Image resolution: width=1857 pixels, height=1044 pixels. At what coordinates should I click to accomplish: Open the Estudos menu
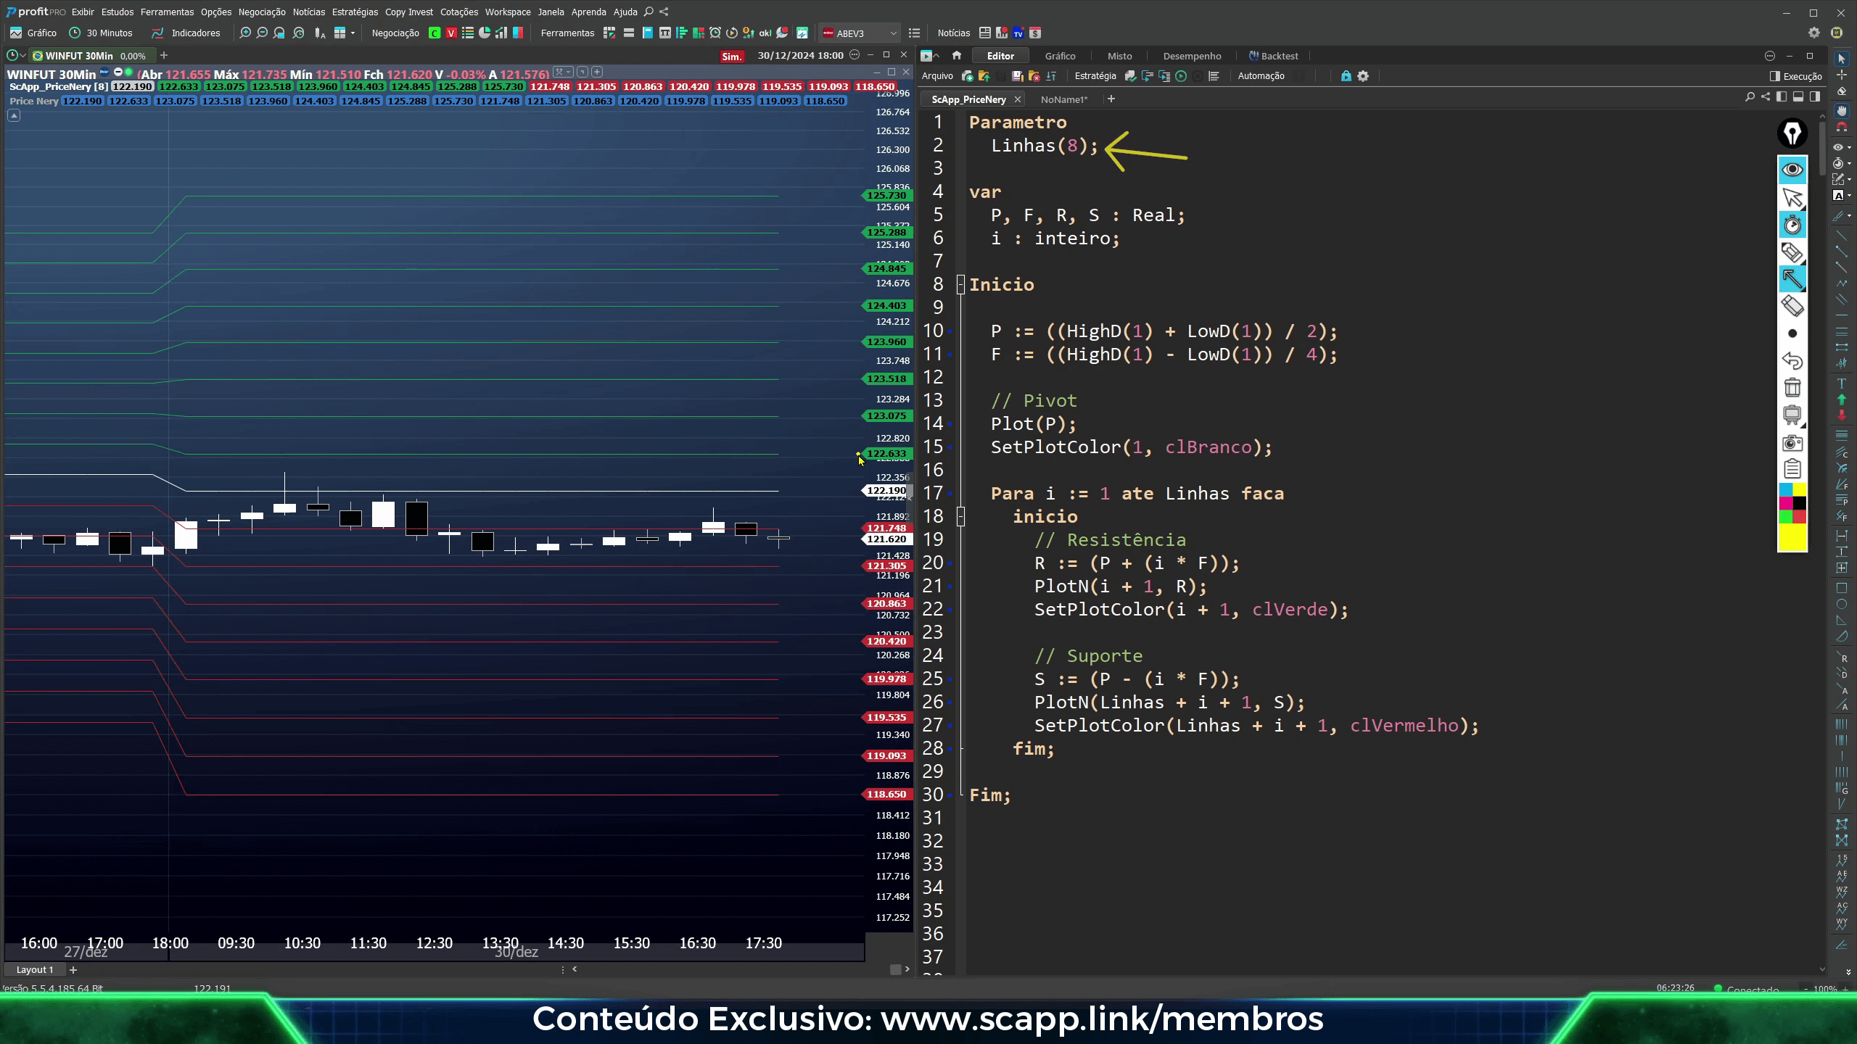[118, 12]
